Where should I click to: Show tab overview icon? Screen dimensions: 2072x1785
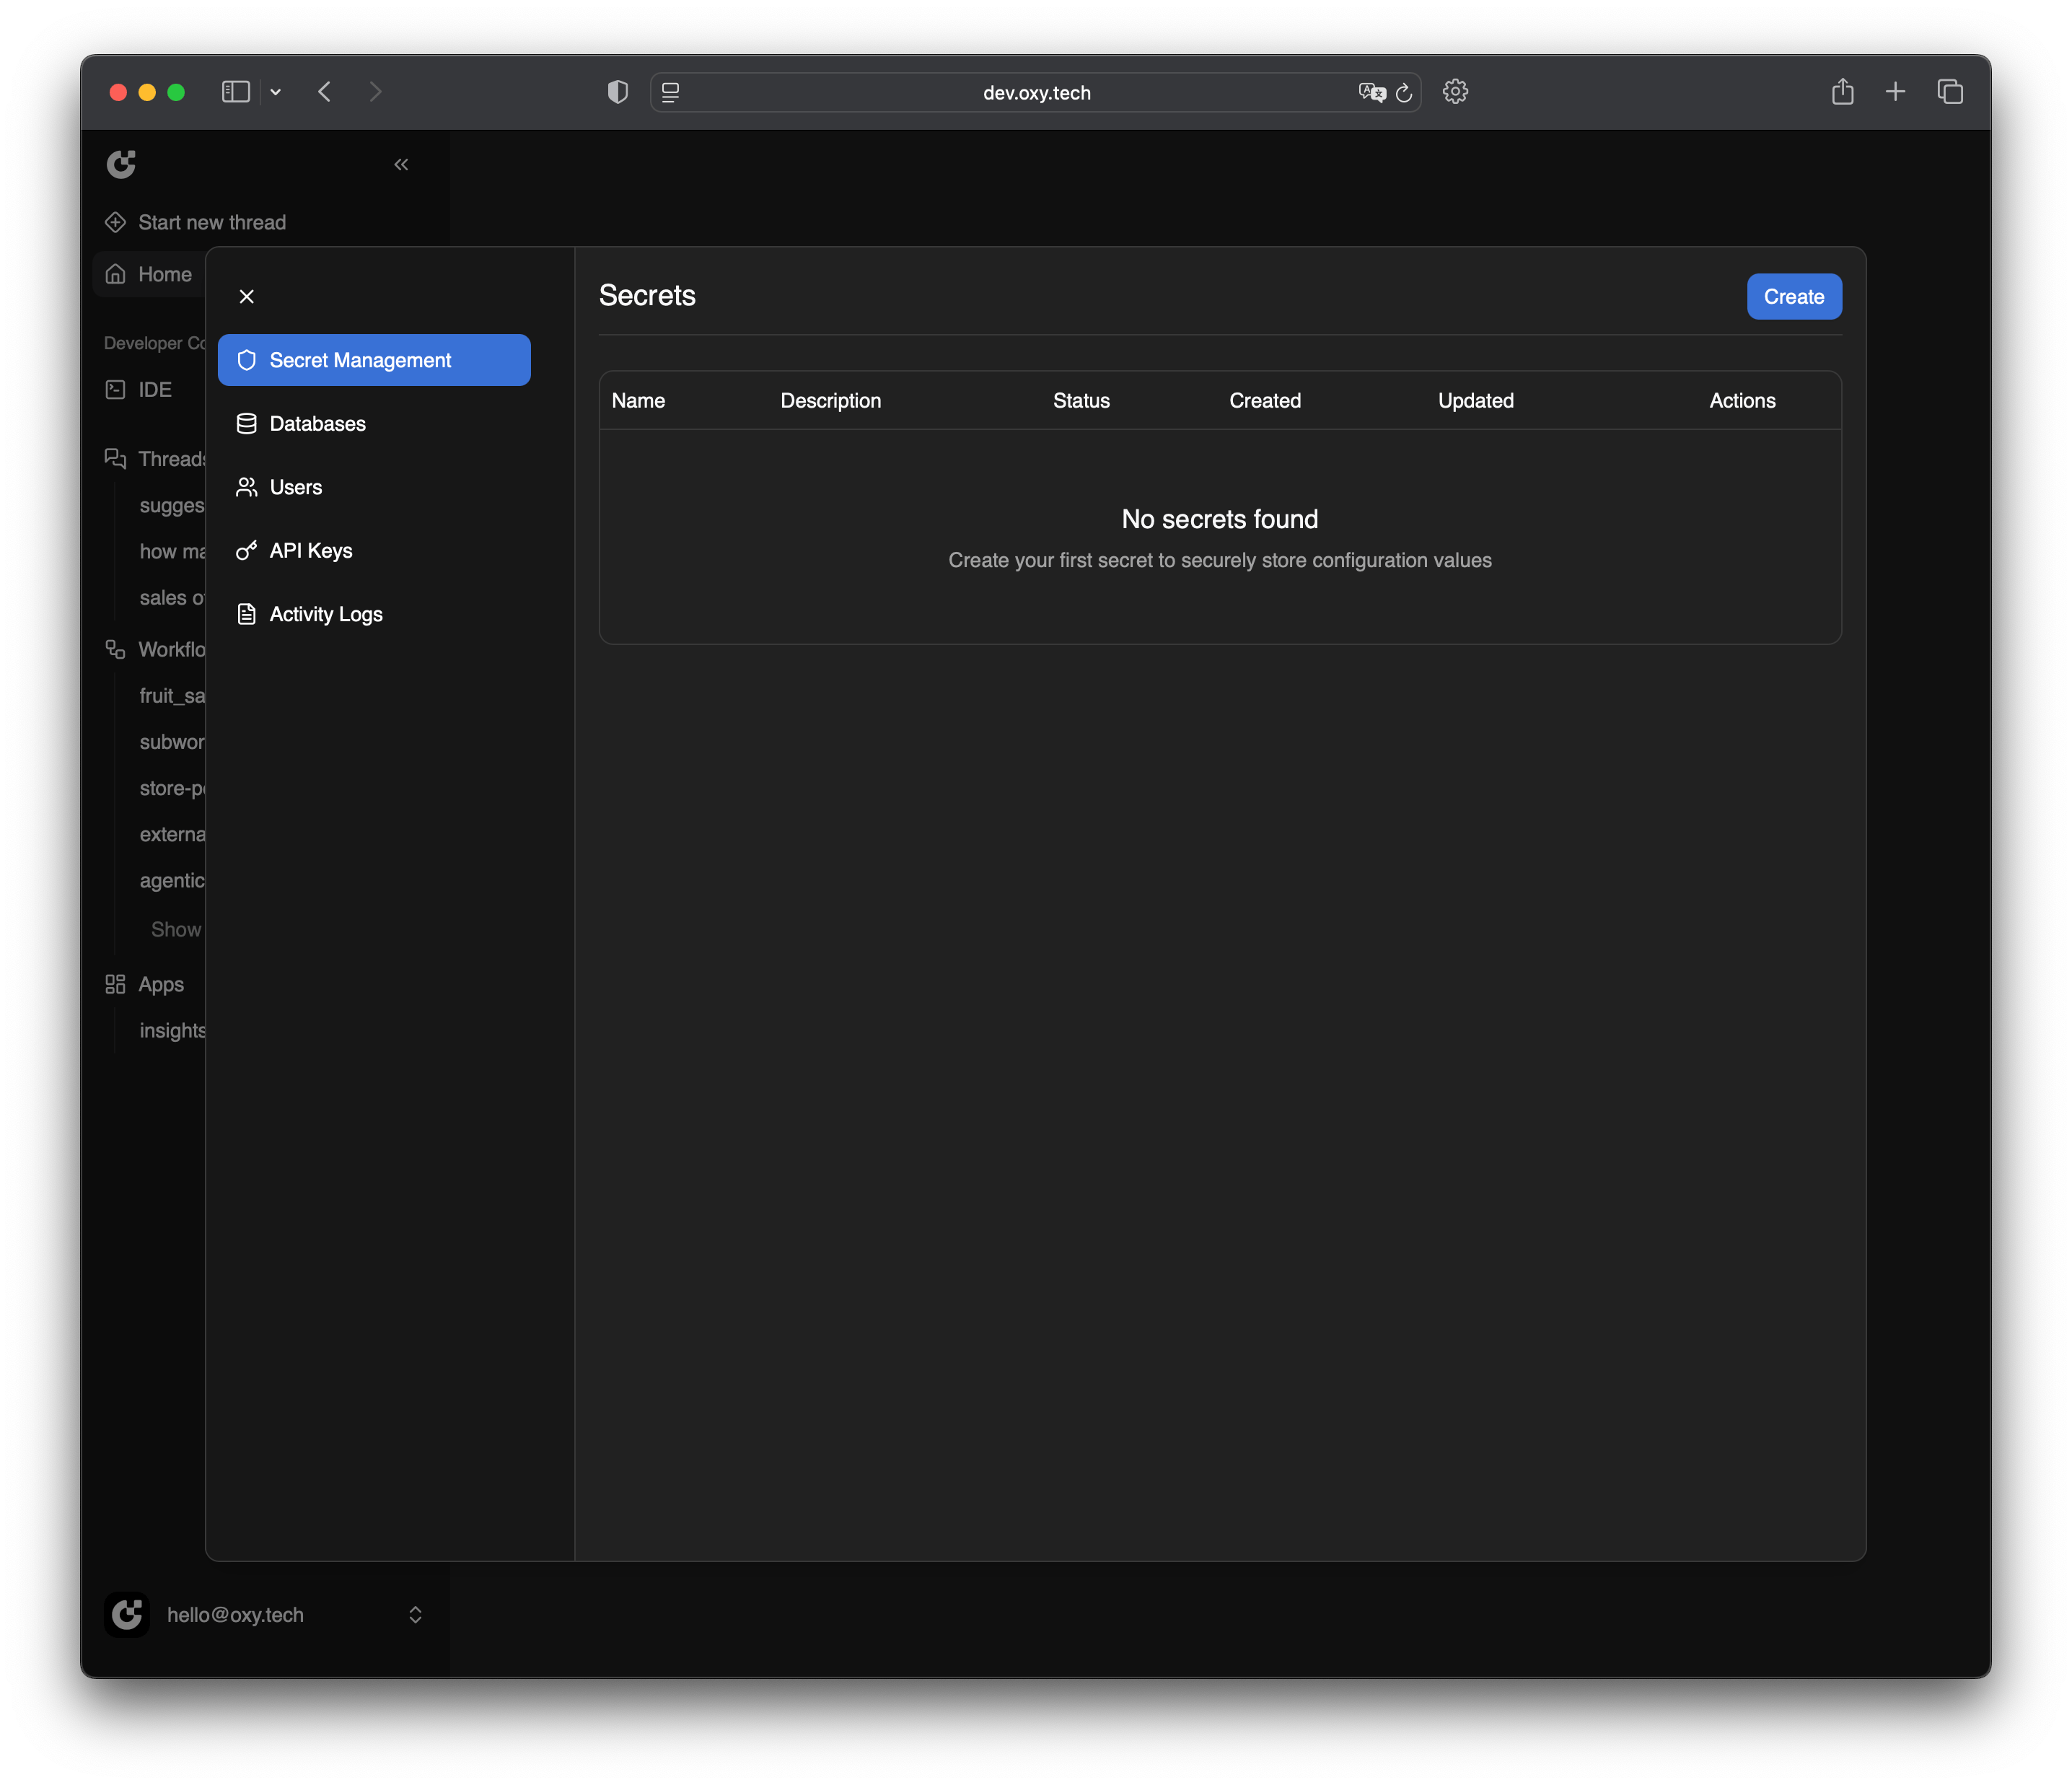click(1950, 92)
